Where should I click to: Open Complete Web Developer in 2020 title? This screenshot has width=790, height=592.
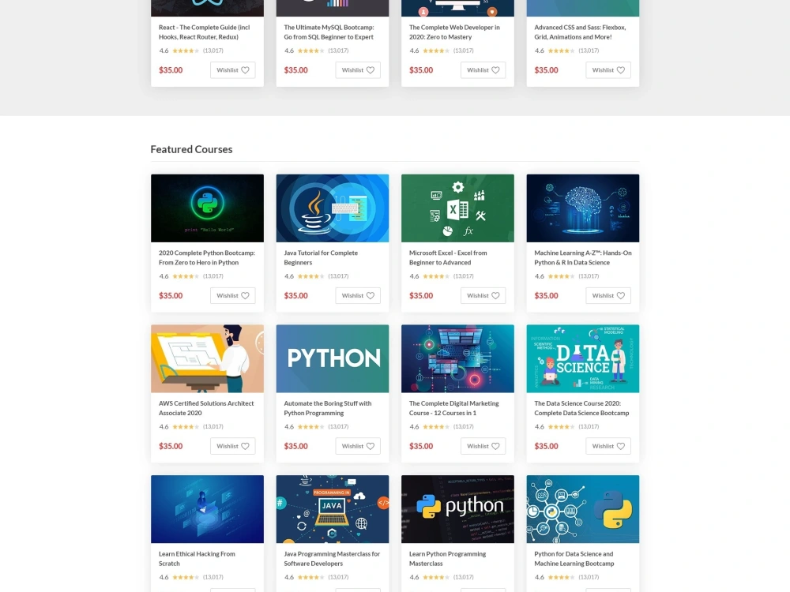(454, 32)
